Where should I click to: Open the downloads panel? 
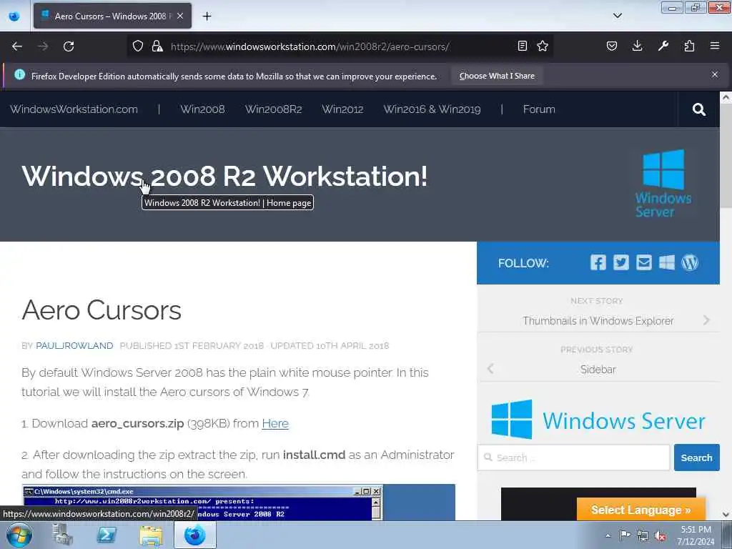pyautogui.click(x=637, y=46)
